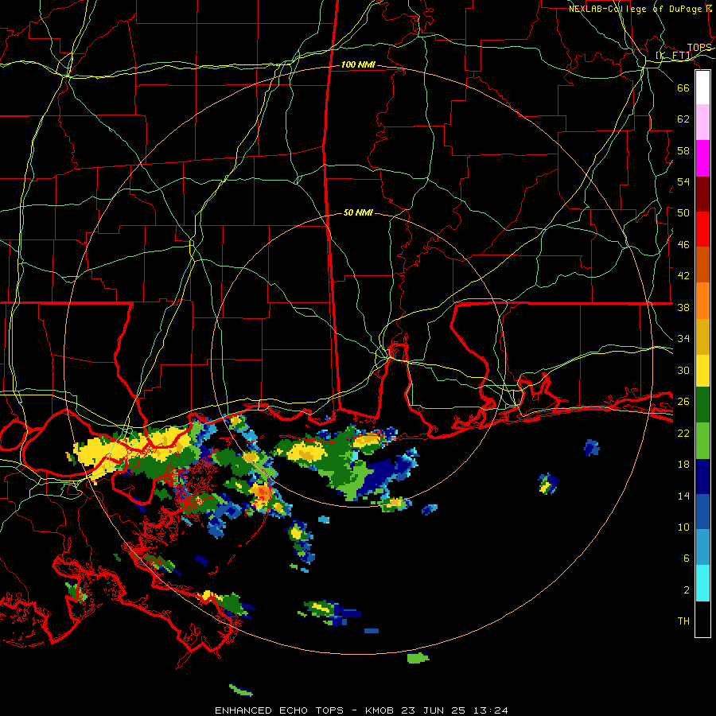Click the light blue legend swatch
The width and height of the screenshot is (716, 716).
pos(702,547)
